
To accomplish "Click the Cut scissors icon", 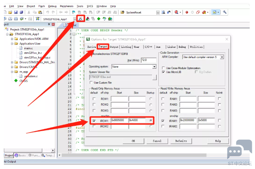I will click(x=29, y=12).
